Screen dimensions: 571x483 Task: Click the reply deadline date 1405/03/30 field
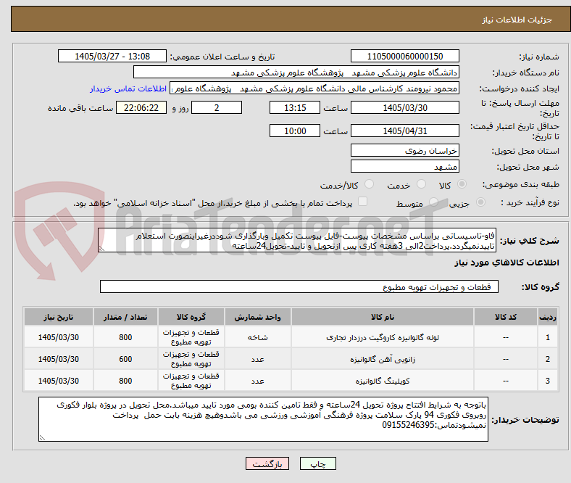[x=405, y=107]
